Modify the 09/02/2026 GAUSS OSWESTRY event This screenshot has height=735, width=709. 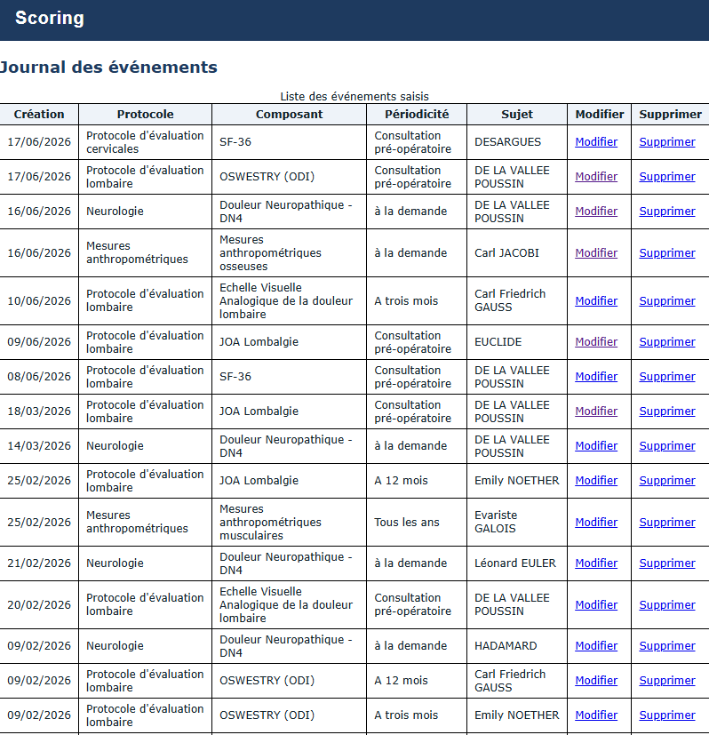(596, 680)
